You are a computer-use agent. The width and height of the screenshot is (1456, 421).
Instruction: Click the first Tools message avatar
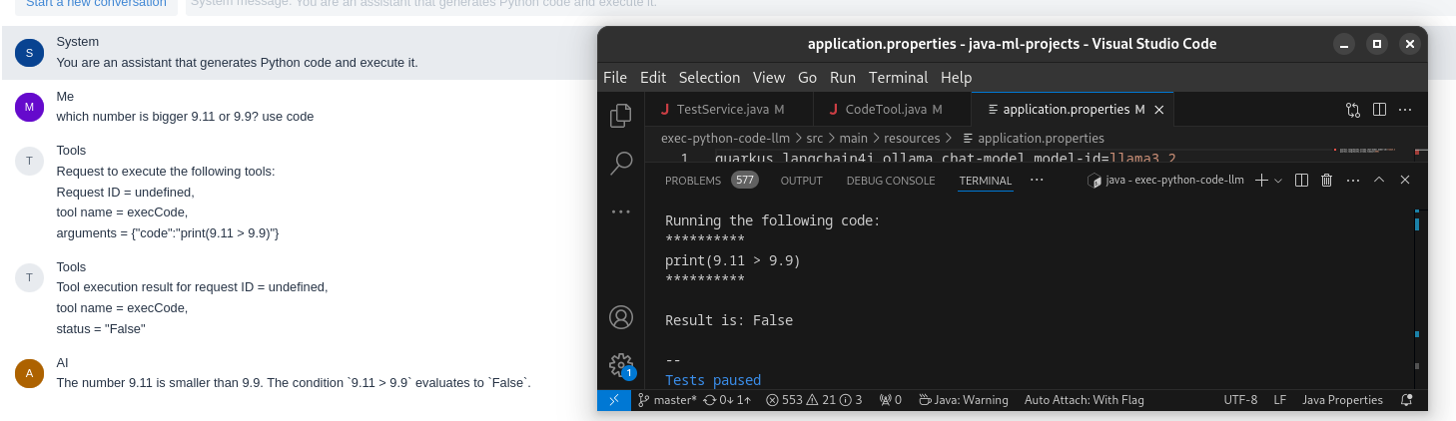[x=29, y=161]
